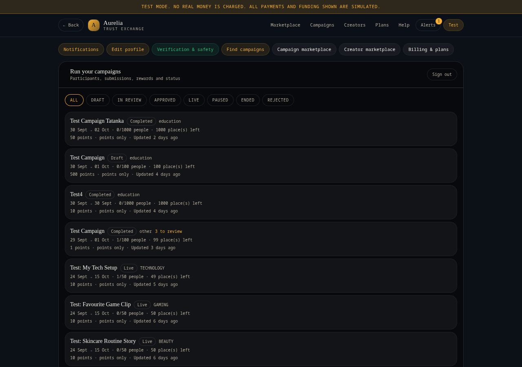Screen dimensions: 522x367
Task: Filter by APPROVED status
Action: tap(165, 100)
